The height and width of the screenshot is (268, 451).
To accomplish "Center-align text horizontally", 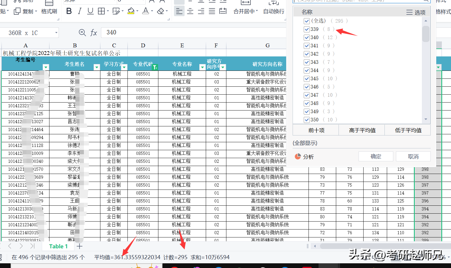I will pos(190,11).
